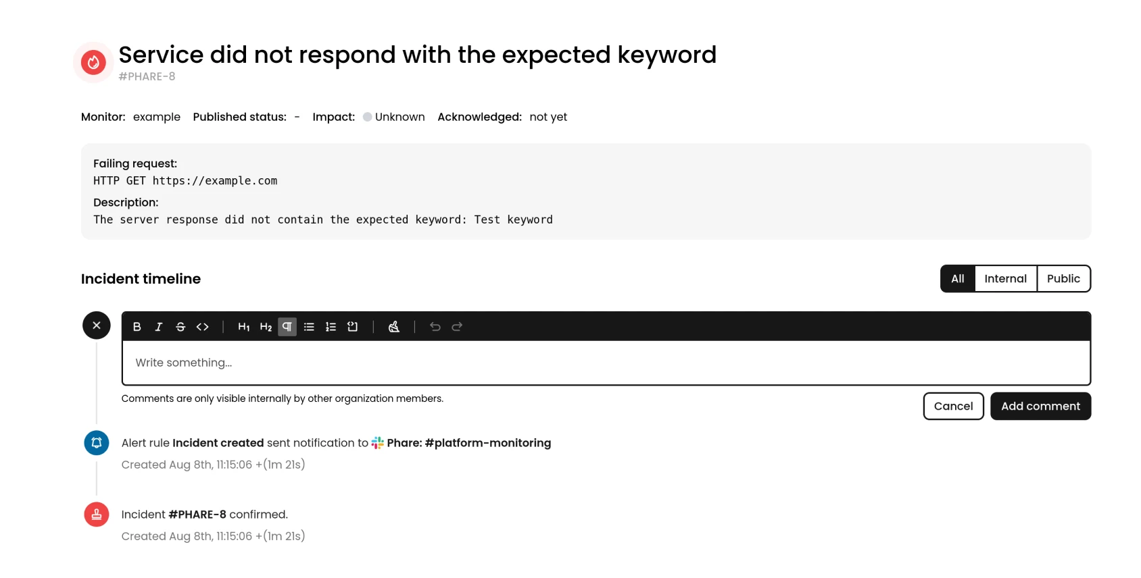
Task: Insert inline code formatting
Action: coord(202,327)
